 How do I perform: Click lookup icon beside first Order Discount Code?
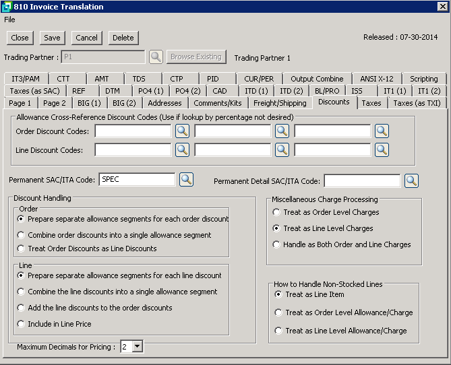pos(182,131)
